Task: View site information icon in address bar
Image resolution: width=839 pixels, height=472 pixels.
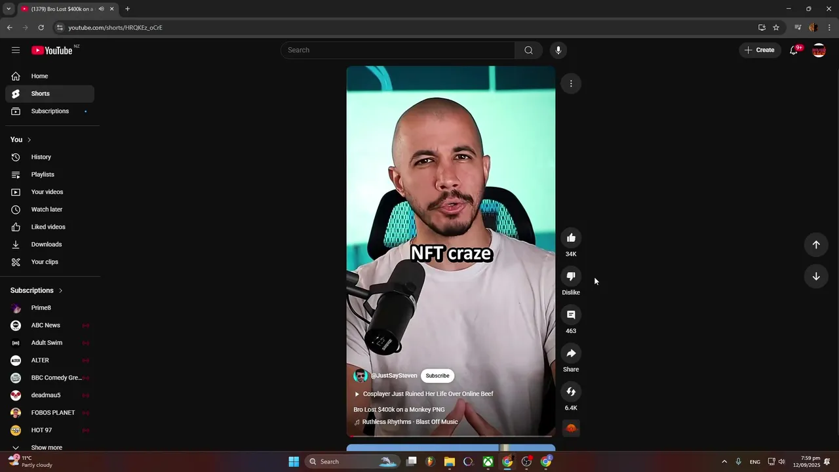Action: click(60, 28)
